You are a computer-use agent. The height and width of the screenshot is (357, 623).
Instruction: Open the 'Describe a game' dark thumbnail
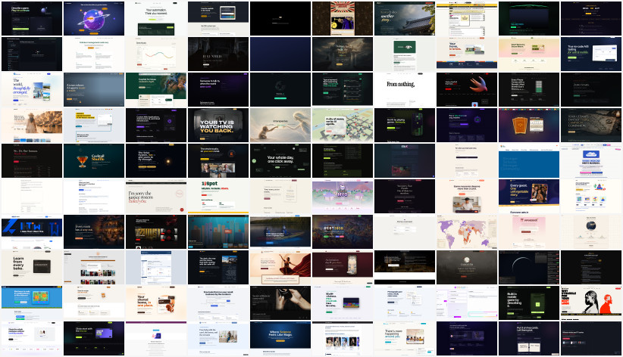pos(32,18)
